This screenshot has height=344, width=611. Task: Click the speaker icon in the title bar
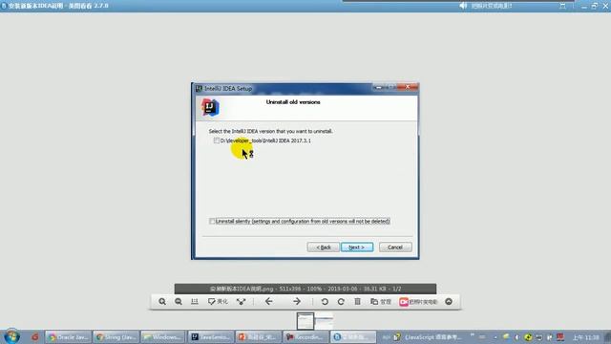pos(463,6)
